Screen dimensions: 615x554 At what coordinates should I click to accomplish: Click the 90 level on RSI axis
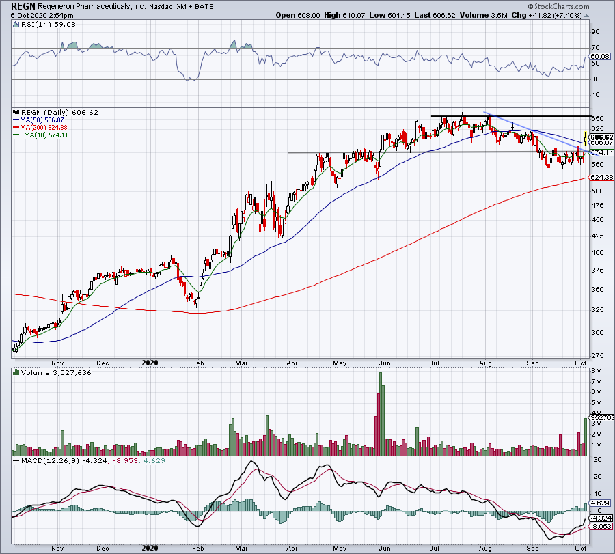596,32
